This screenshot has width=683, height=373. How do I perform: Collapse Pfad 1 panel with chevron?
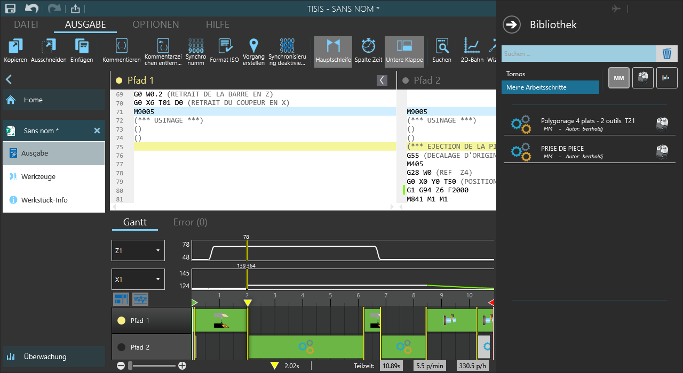coord(382,80)
